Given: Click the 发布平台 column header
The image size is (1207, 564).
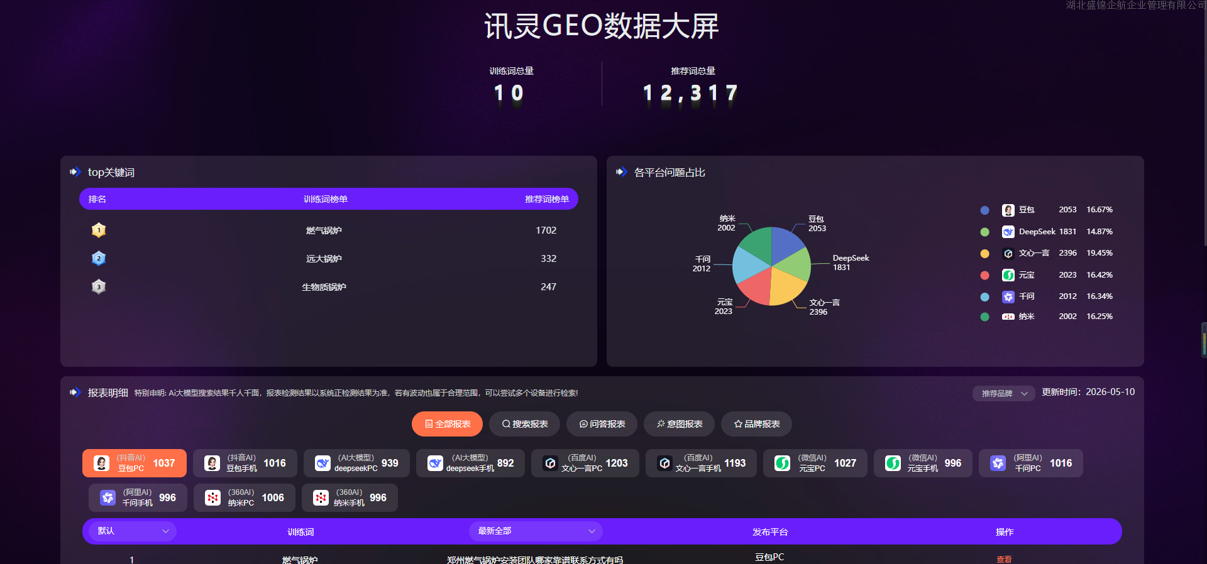Looking at the screenshot, I should (770, 532).
